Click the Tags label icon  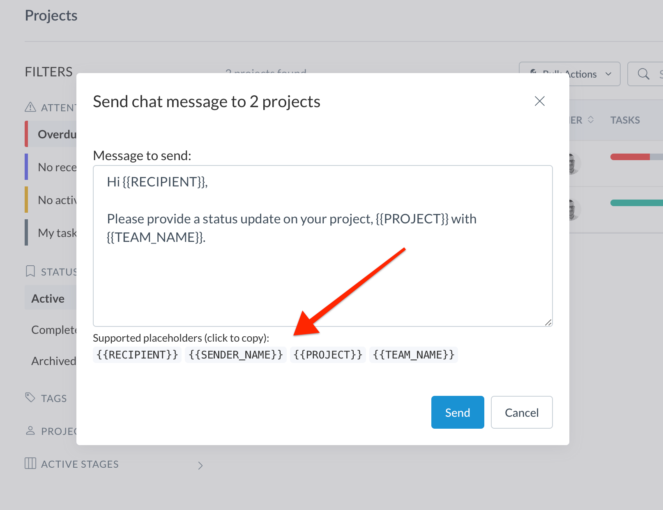click(x=30, y=397)
